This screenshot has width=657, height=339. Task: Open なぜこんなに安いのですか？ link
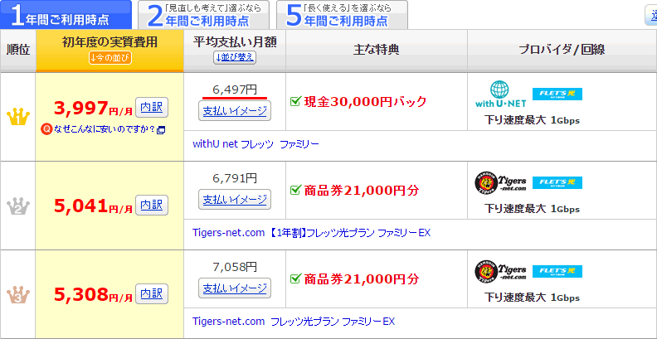105,130
